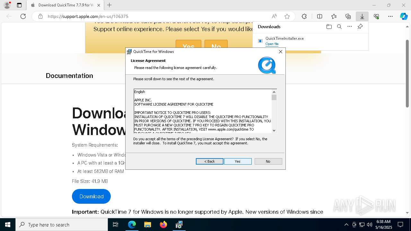Image resolution: width=411 pixels, height=231 pixels.
Task: Switch to Microsoft Edge on the taskbar
Action: click(132, 225)
